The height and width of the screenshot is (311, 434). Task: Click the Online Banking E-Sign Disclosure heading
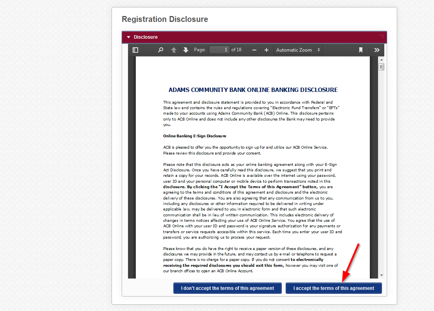pyautogui.click(x=194, y=136)
